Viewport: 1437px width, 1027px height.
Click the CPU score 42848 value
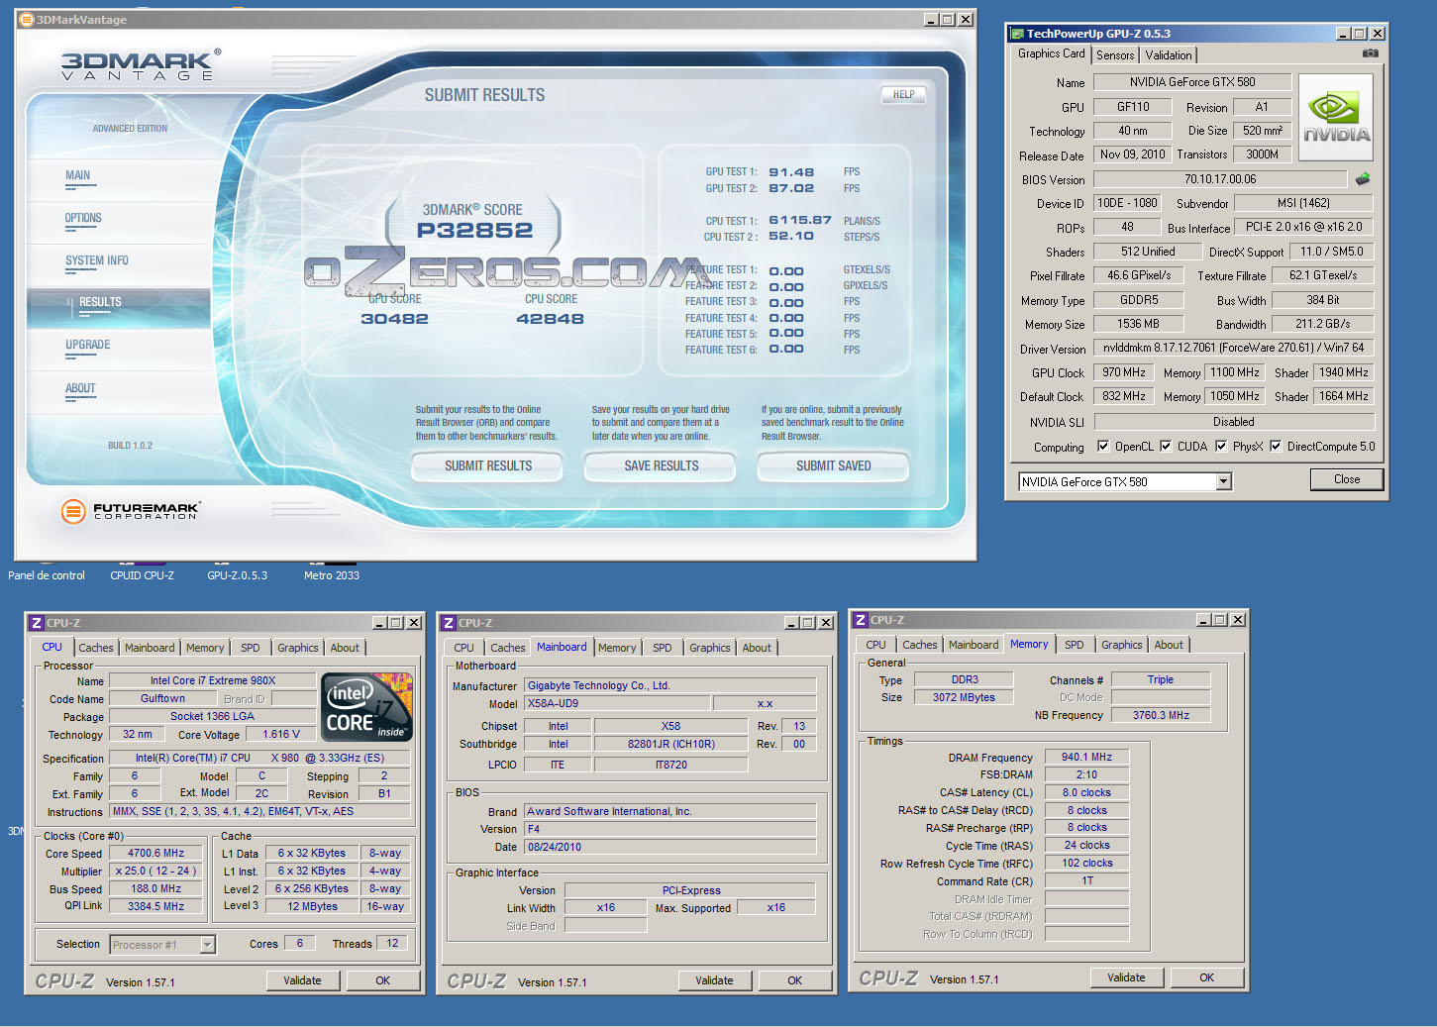[x=550, y=319]
